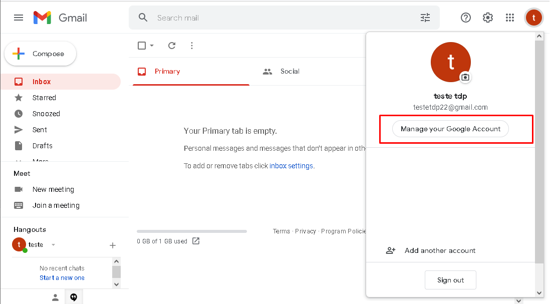Click the search magnifier icon
Screen dimensions: 550x304
[x=143, y=18]
